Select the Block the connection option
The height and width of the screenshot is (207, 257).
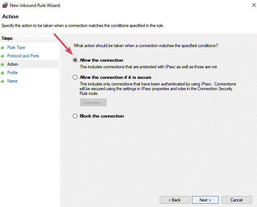click(75, 116)
